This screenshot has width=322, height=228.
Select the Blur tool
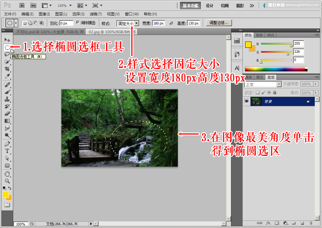point(7,128)
